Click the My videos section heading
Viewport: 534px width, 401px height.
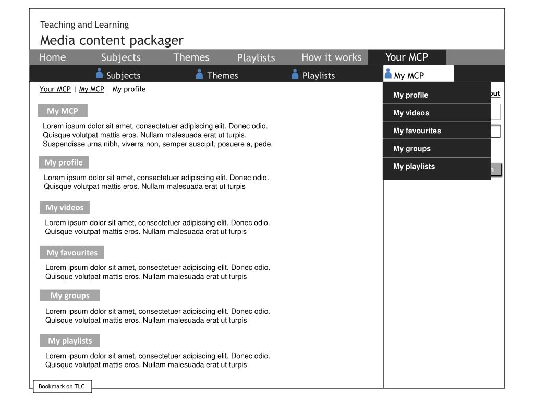click(65, 207)
